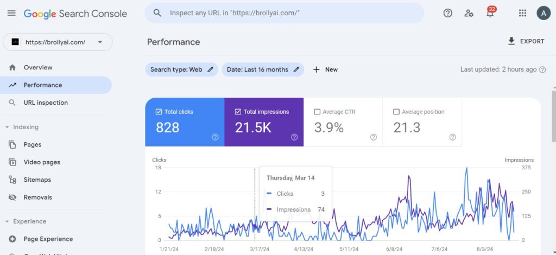Click the Date: Last 16 months chip
Image resolution: width=556 pixels, height=255 pixels.
(263, 69)
